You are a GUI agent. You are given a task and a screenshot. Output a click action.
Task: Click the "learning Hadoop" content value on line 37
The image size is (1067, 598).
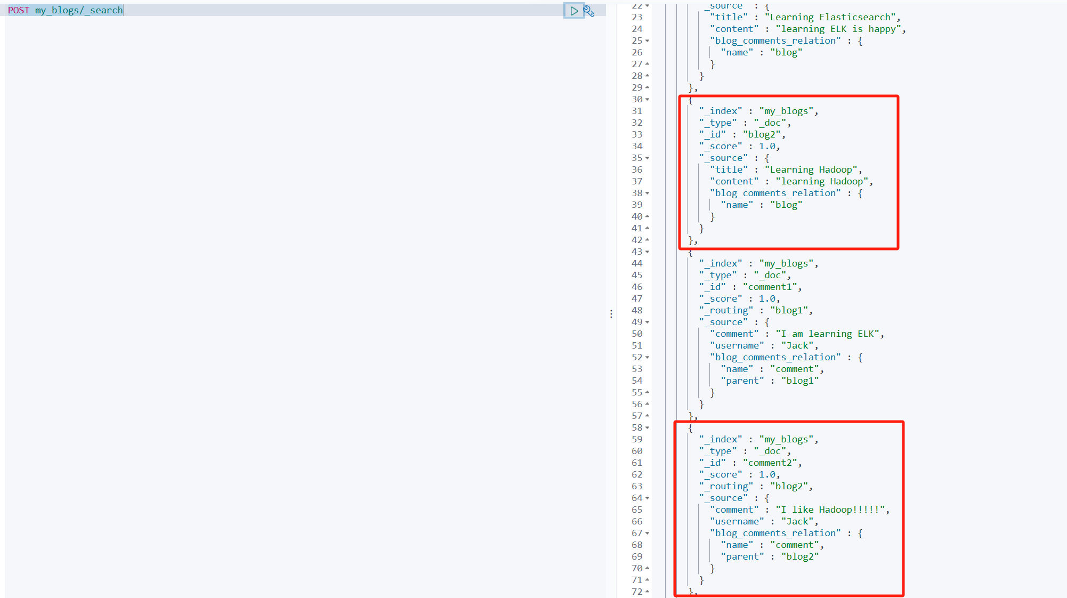822,181
